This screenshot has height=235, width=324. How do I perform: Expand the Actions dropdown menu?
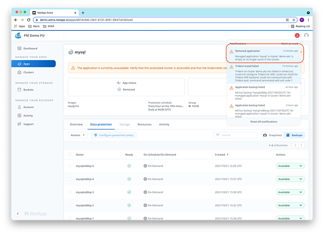pos(78,135)
